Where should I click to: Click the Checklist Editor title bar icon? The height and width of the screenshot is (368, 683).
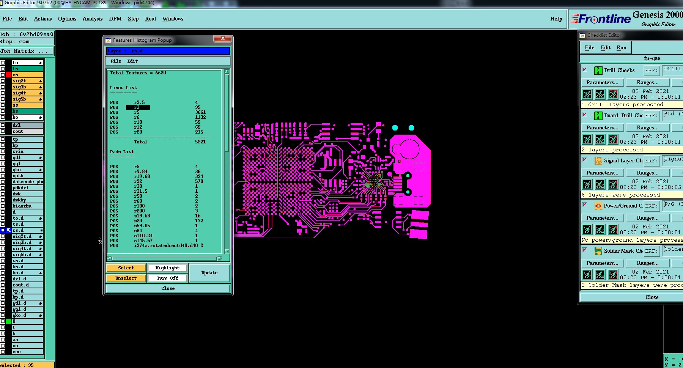pyautogui.click(x=582, y=35)
